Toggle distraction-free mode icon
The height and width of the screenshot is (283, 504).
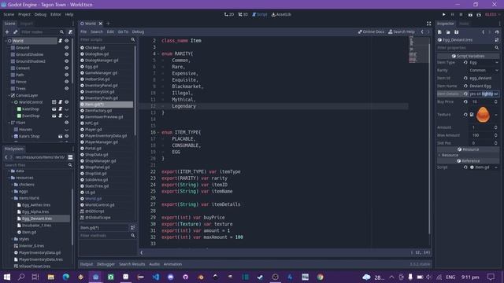pyautogui.click(x=428, y=24)
